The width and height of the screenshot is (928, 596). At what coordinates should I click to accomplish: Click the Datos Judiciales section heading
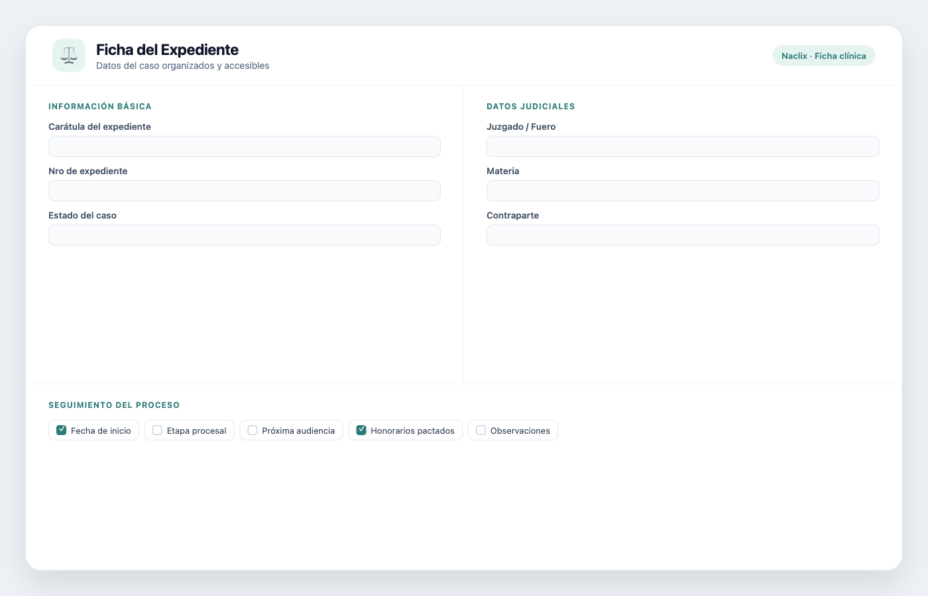point(531,107)
